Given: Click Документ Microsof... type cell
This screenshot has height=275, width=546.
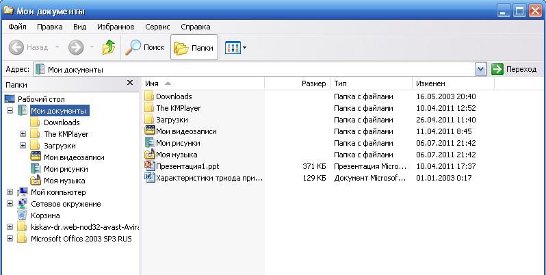Looking at the screenshot, I should pyautogui.click(x=370, y=178).
